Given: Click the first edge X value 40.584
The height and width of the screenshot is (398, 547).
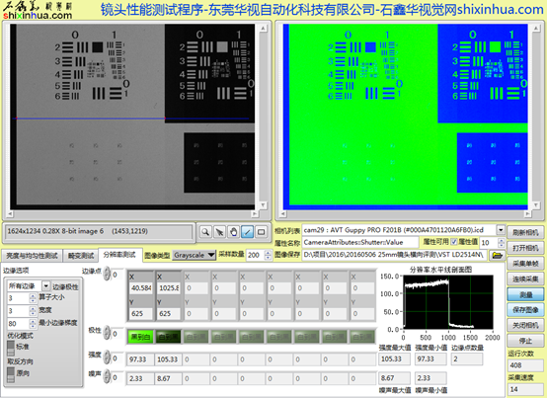Looking at the screenshot, I should [x=141, y=288].
